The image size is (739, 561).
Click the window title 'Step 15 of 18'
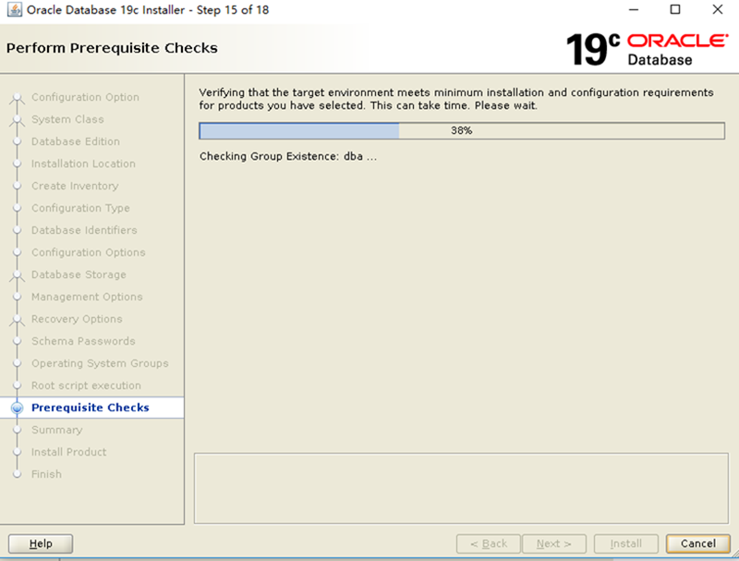pos(233,10)
